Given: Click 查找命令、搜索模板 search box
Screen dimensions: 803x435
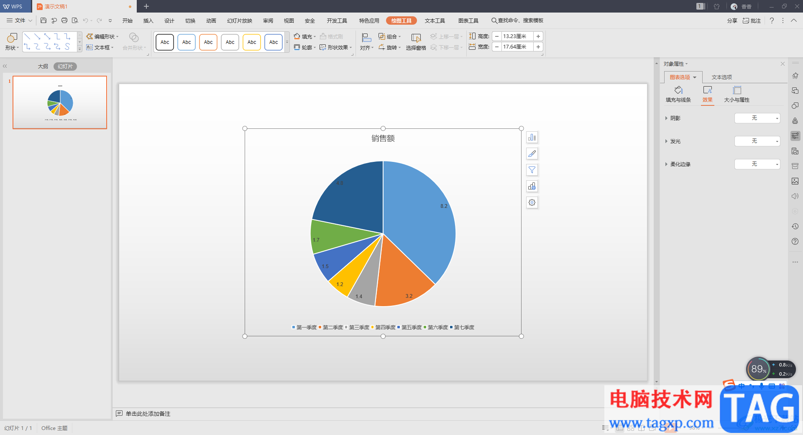Looking at the screenshot, I should click(517, 20).
